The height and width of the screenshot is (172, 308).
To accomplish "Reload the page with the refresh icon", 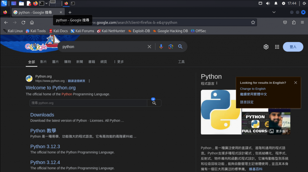I will pyautogui.click(x=23, y=23).
